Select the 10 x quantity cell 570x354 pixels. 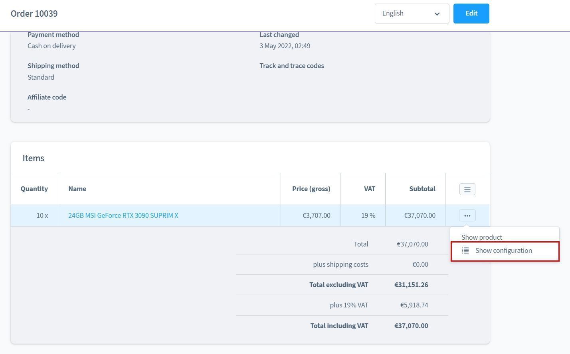pyautogui.click(x=42, y=215)
